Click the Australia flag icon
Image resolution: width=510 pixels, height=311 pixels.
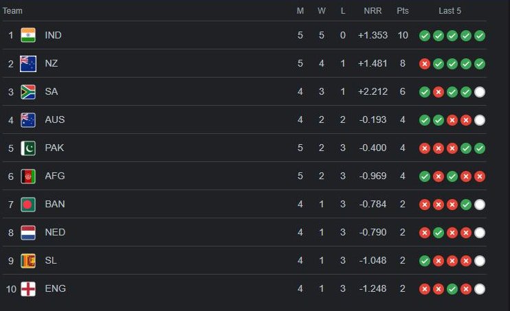pos(28,119)
